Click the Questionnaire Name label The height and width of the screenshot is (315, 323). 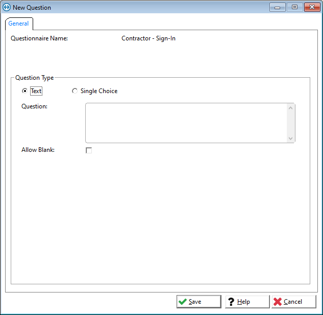39,38
